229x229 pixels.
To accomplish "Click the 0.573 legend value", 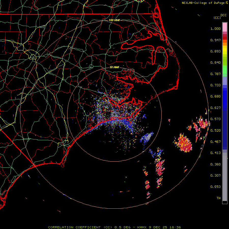I will pos(216,119).
